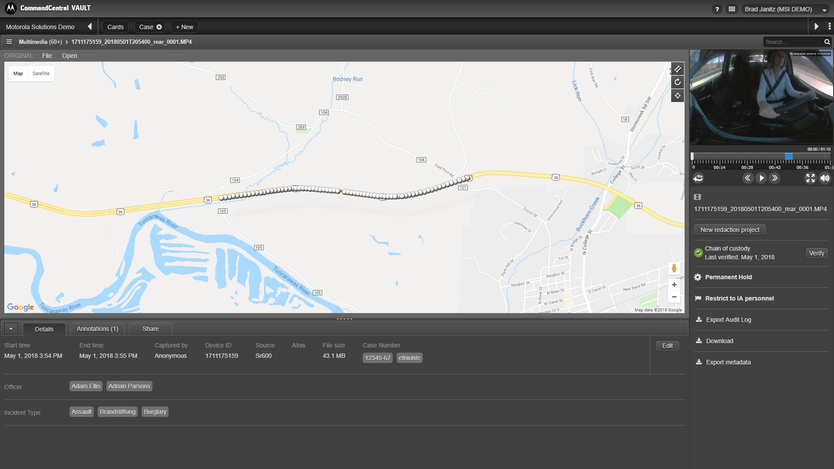This screenshot has width=834, height=469.
Task: Click the Verify chain of custody button
Action: (x=816, y=253)
